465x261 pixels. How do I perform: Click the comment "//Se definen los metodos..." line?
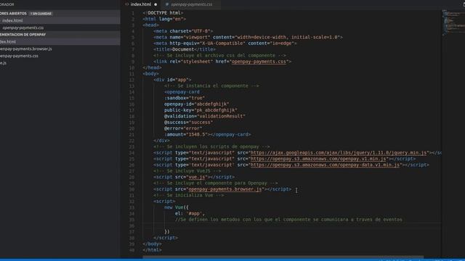tap(288, 220)
